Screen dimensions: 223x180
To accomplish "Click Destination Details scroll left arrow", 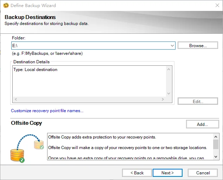I will click(x=16, y=99).
